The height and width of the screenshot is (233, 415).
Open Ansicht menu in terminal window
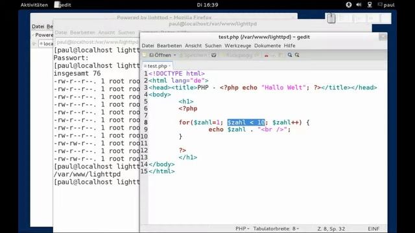106,32
